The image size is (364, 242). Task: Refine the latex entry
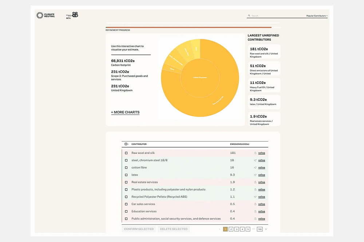tap(262, 175)
